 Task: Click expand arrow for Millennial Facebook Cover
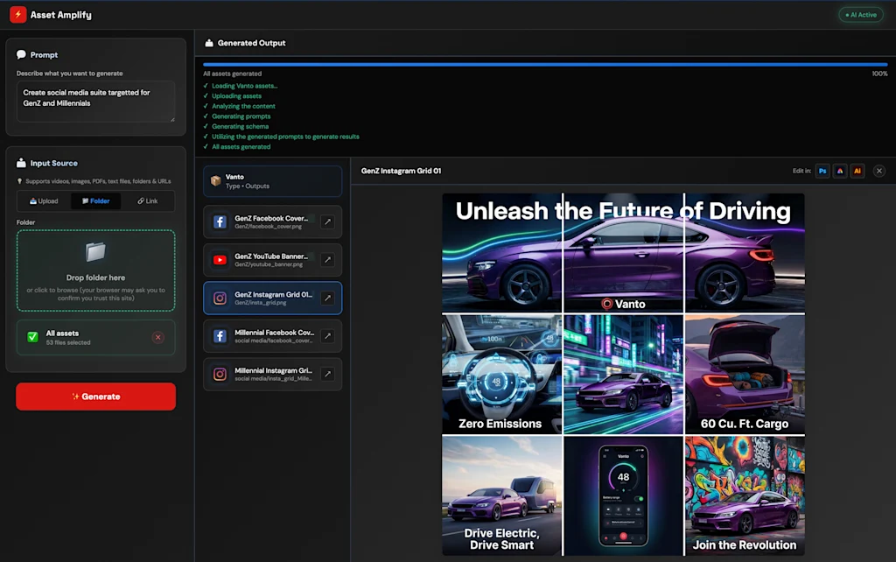click(326, 336)
